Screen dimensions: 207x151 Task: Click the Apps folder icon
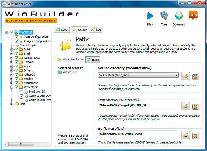pyautogui.click(x=21, y=66)
